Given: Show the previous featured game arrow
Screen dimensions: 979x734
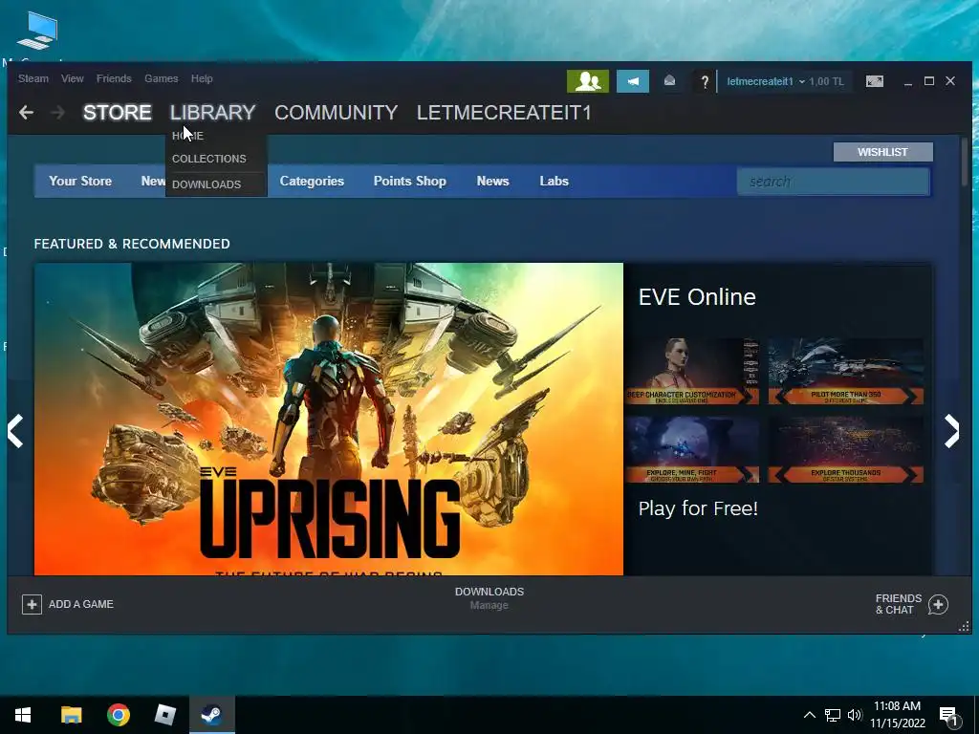Looking at the screenshot, I should point(15,431).
